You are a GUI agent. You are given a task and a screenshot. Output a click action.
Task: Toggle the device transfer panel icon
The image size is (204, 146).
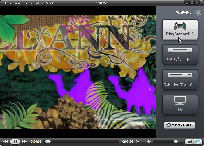tap(198, 142)
